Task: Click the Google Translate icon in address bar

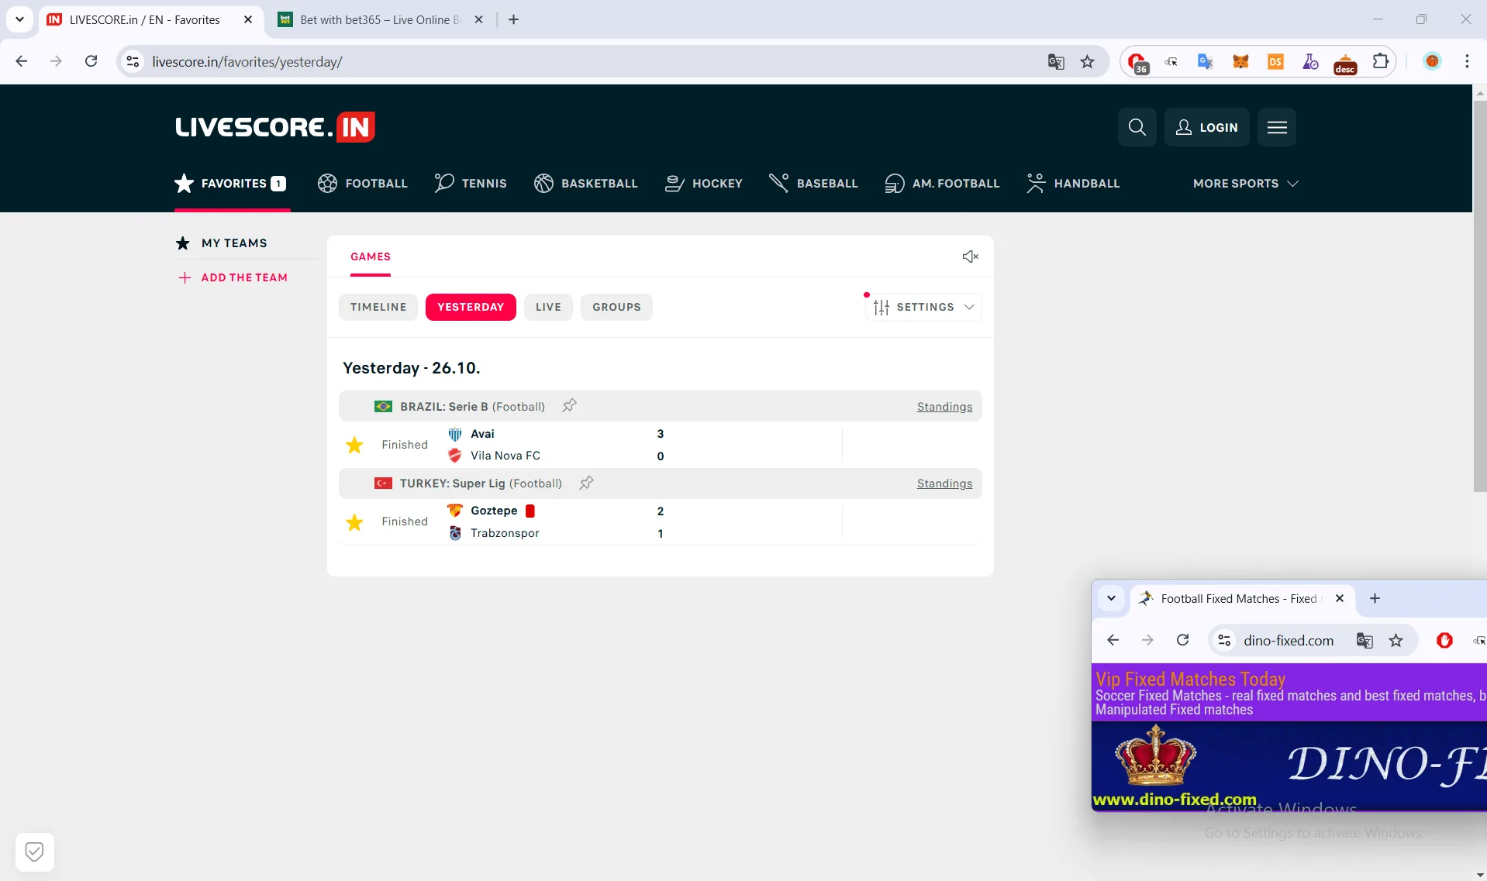Action: (1056, 62)
